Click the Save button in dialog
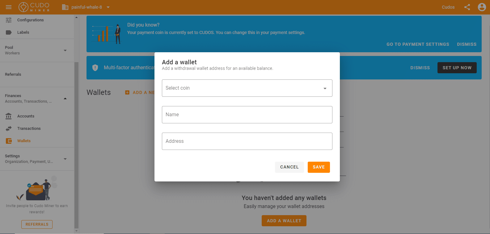This screenshot has height=234, width=490. [x=319, y=167]
